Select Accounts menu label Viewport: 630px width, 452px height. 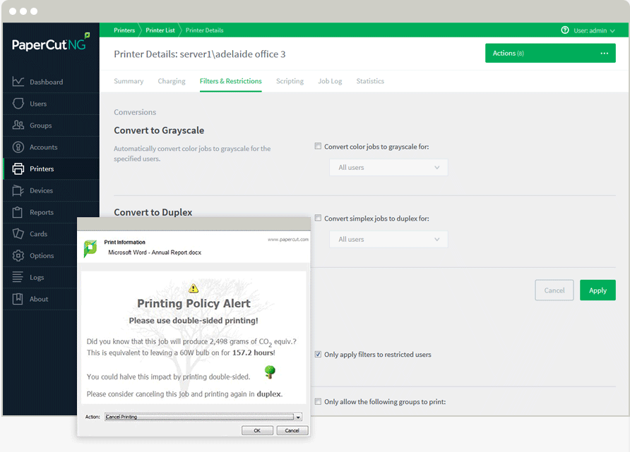(43, 147)
